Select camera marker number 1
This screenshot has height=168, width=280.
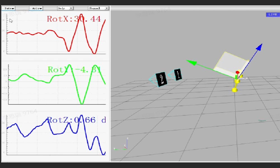click(178, 74)
